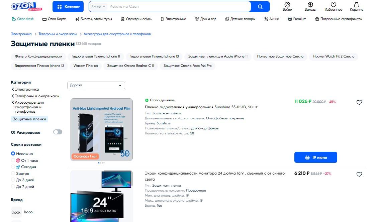Image resolution: width=379 pixels, height=222 pixels.
Task: Select Фильтр Конфиденциальности tag
Action: (38, 56)
